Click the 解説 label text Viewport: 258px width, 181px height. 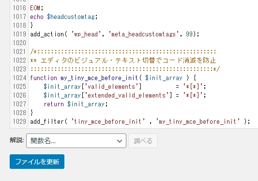tap(17, 140)
